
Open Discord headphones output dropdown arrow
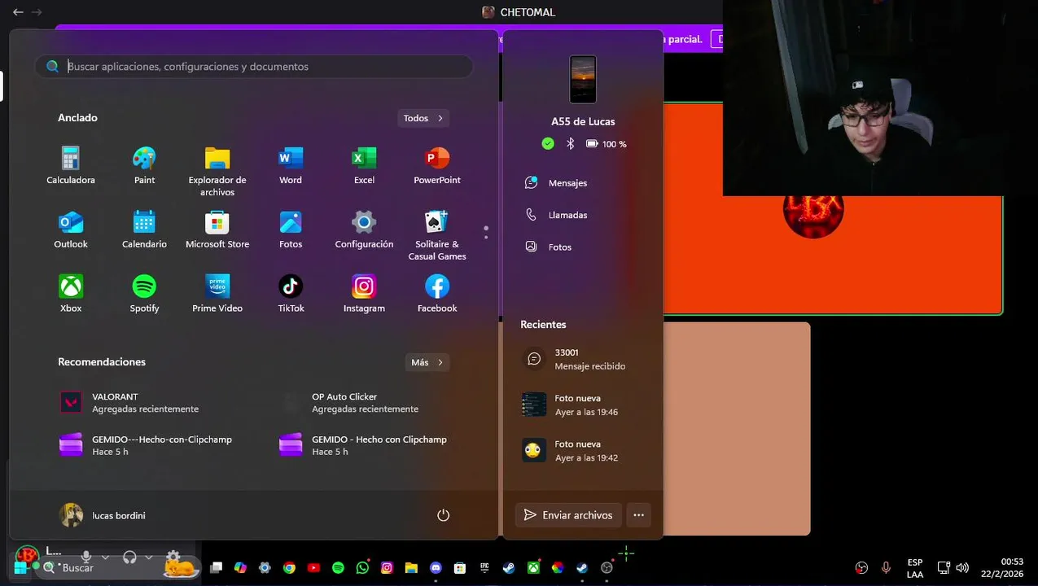click(x=148, y=557)
